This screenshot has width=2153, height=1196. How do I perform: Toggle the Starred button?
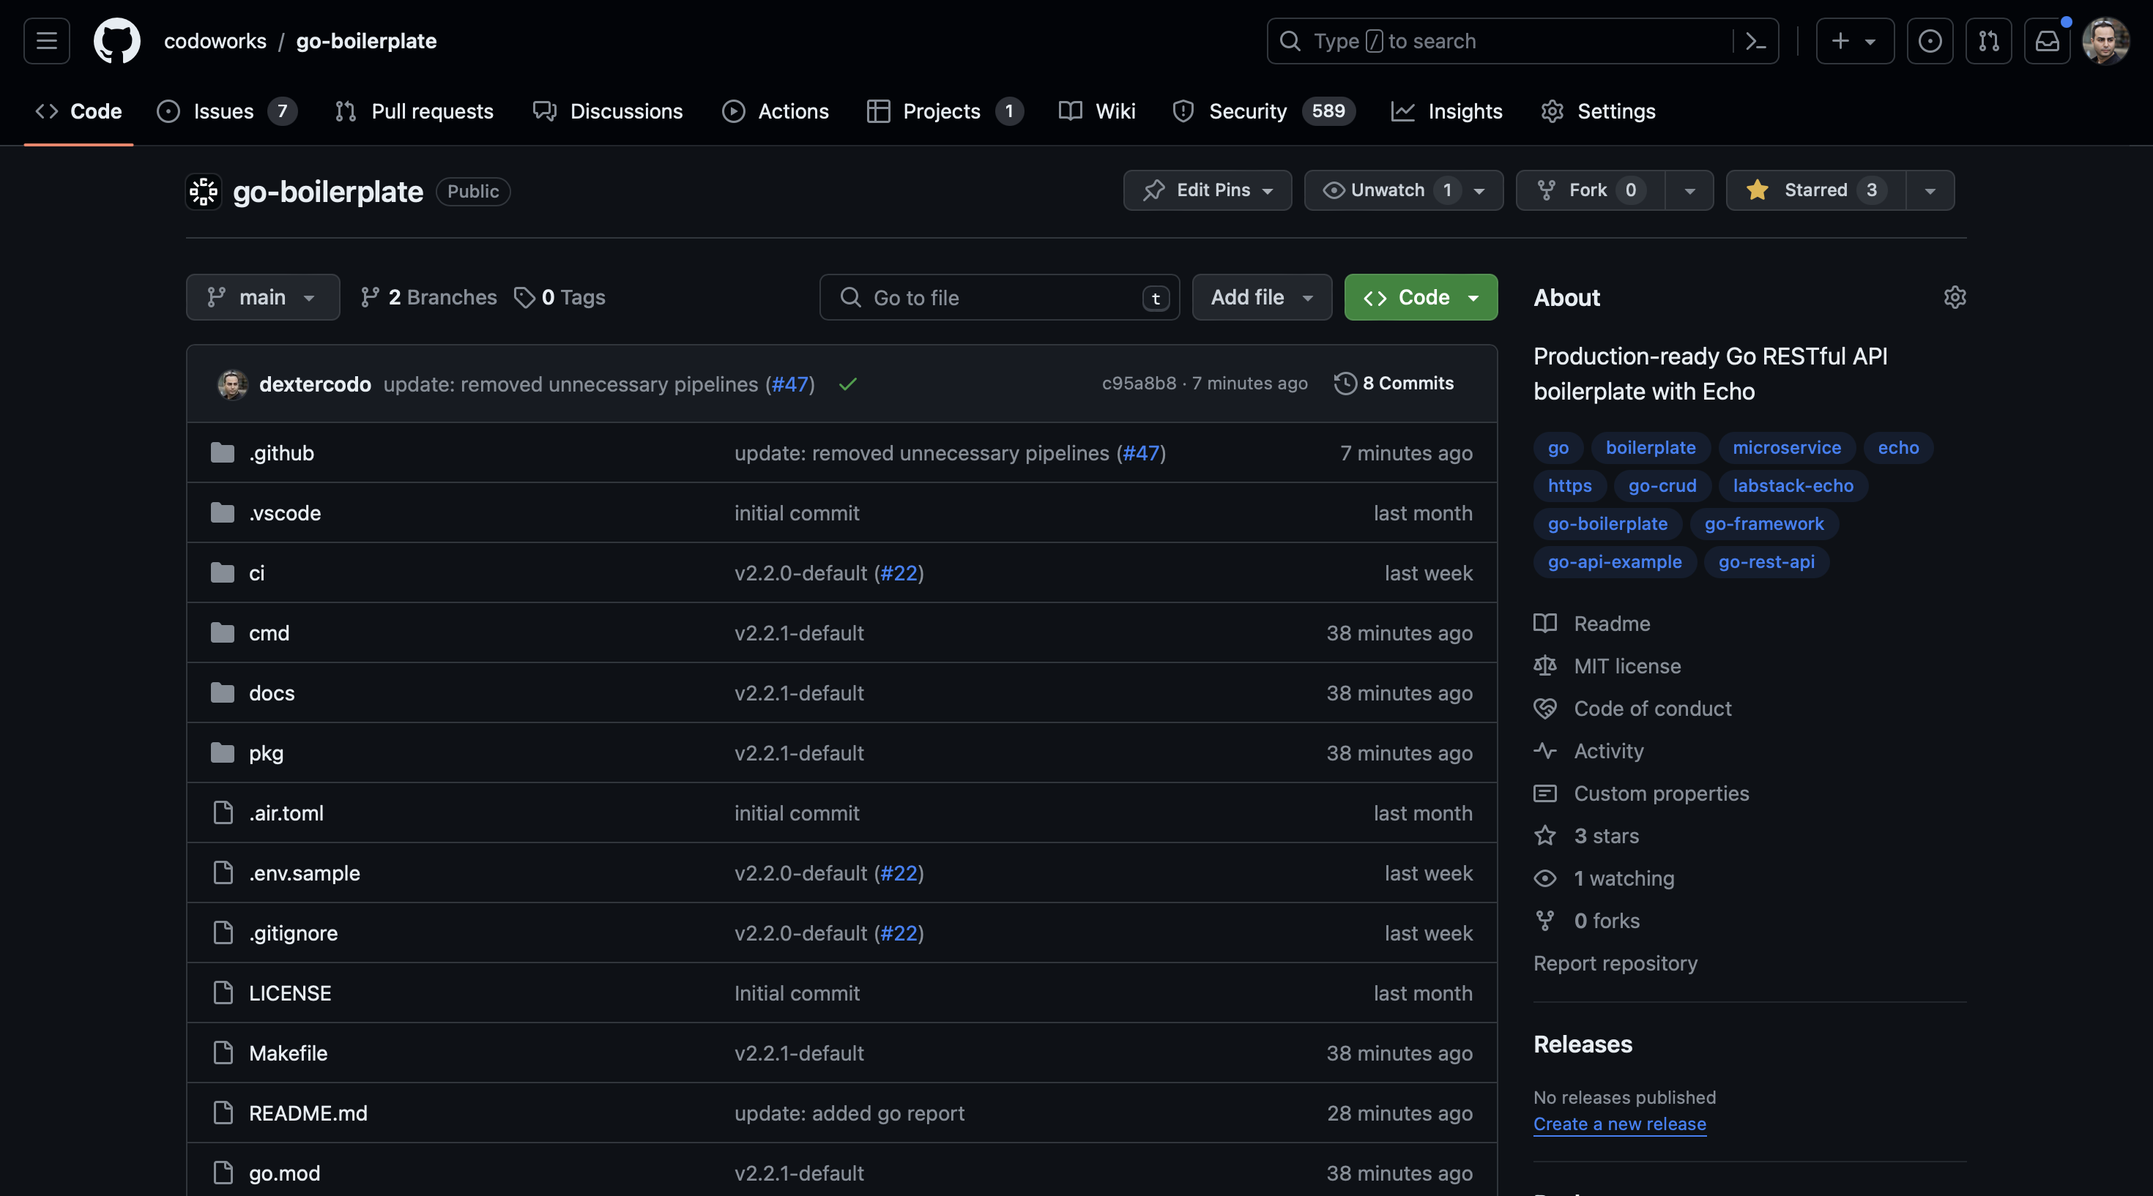pyautogui.click(x=1815, y=190)
